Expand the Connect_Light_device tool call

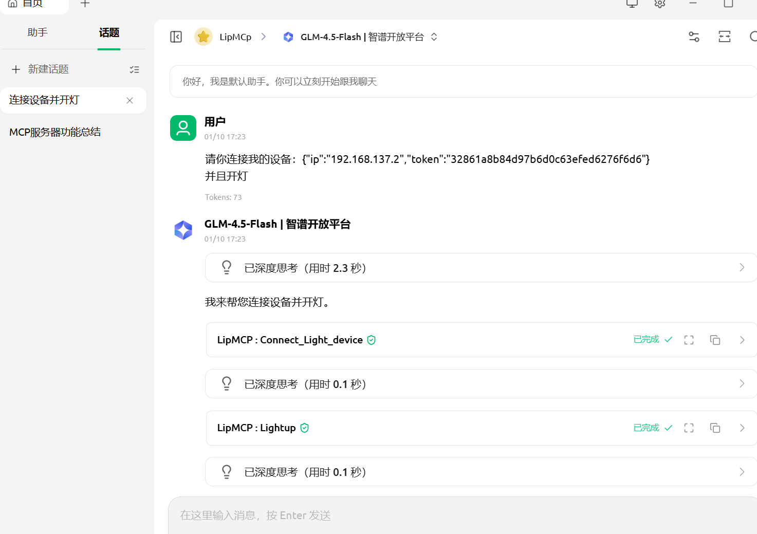(481, 340)
